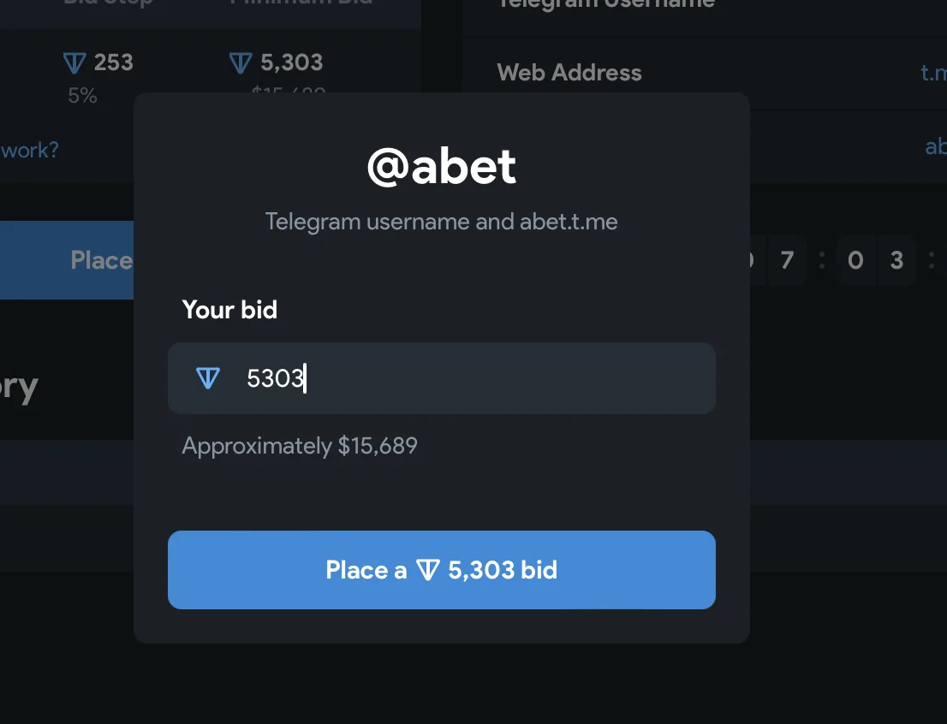947x724 pixels.
Task: Click TON icon beside 5,303 minimum bid
Action: pyautogui.click(x=241, y=62)
